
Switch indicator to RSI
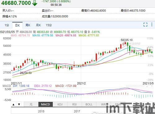(x=74, y=104)
